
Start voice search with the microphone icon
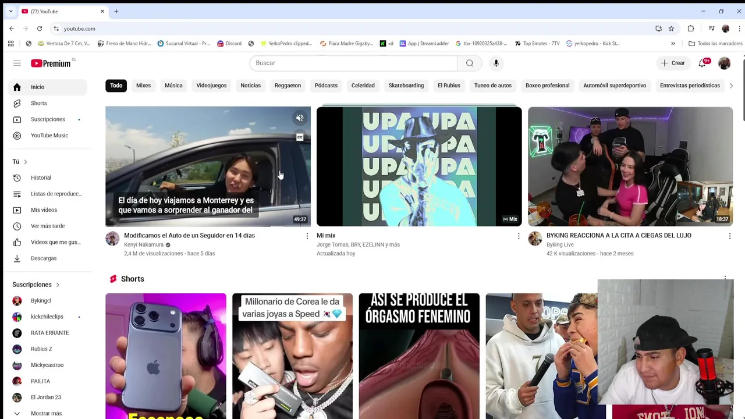[496, 63]
